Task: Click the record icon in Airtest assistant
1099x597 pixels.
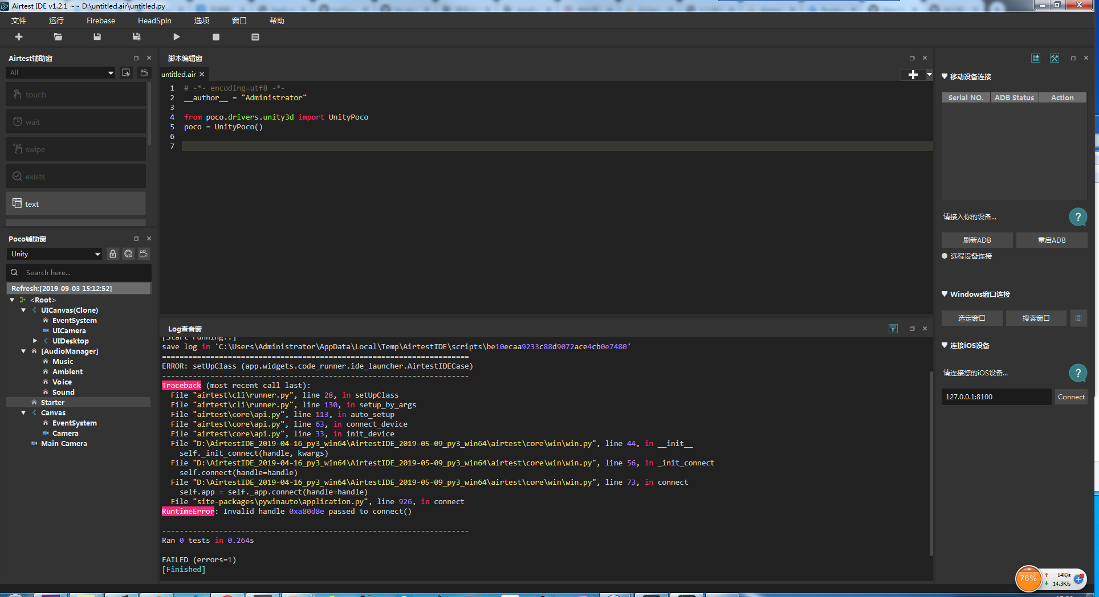Action: (x=144, y=72)
